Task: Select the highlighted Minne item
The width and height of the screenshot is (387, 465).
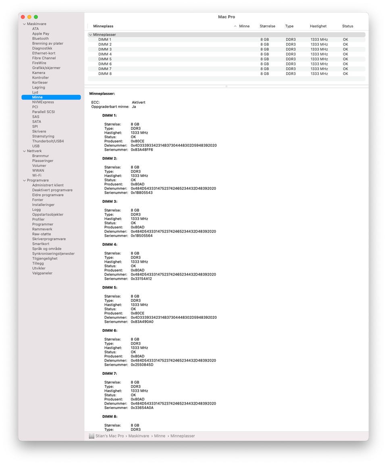Action: pos(51,97)
